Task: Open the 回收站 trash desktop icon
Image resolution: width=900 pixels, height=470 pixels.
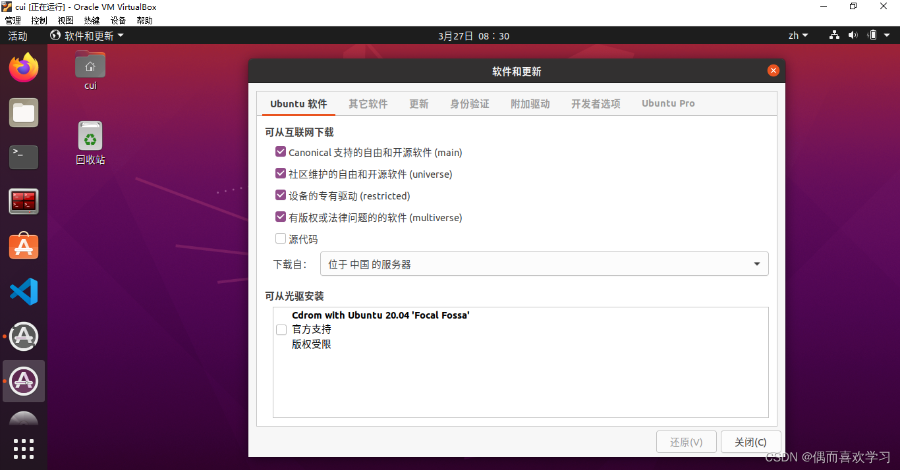Action: coord(90,143)
